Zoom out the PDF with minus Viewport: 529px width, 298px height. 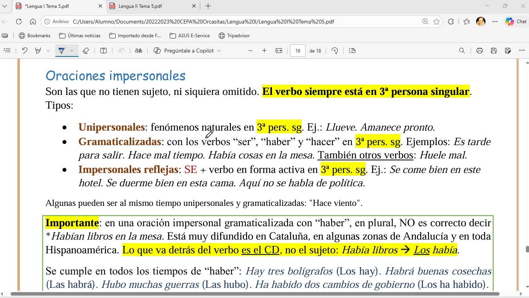coord(250,51)
